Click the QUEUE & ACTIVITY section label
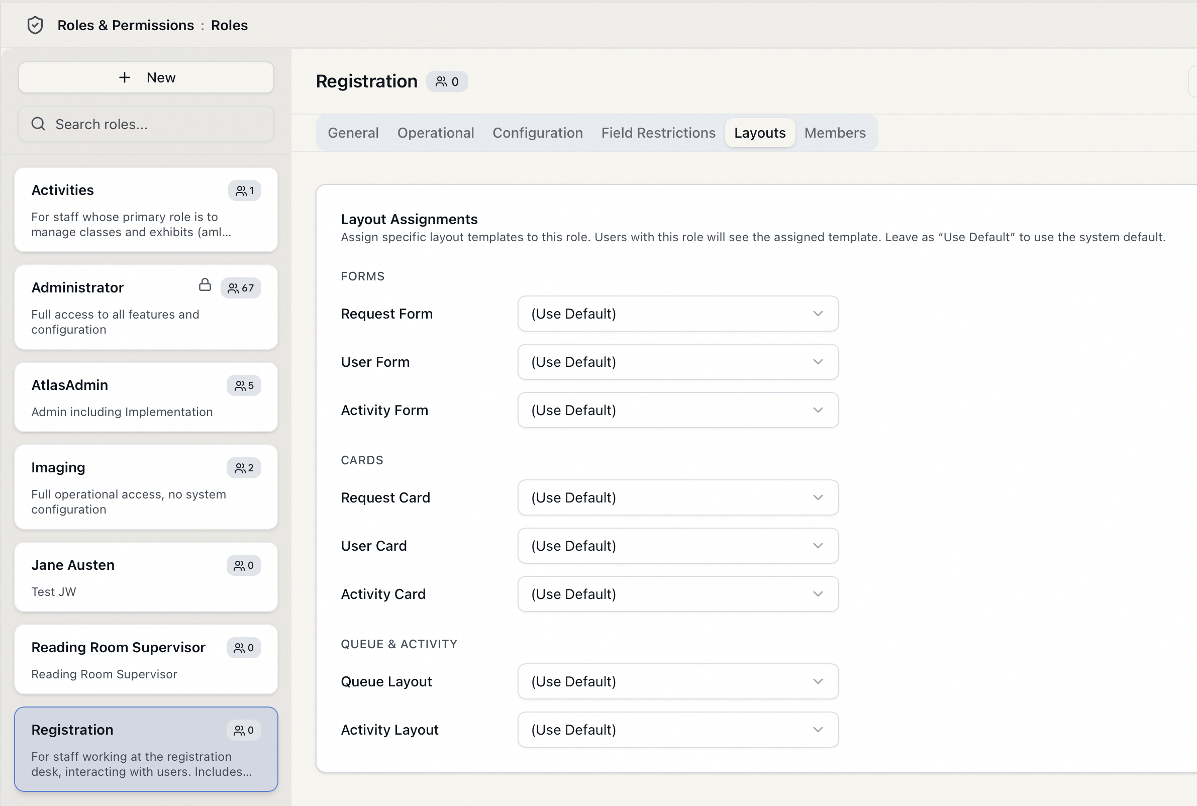Image resolution: width=1197 pixels, height=806 pixels. pos(399,645)
